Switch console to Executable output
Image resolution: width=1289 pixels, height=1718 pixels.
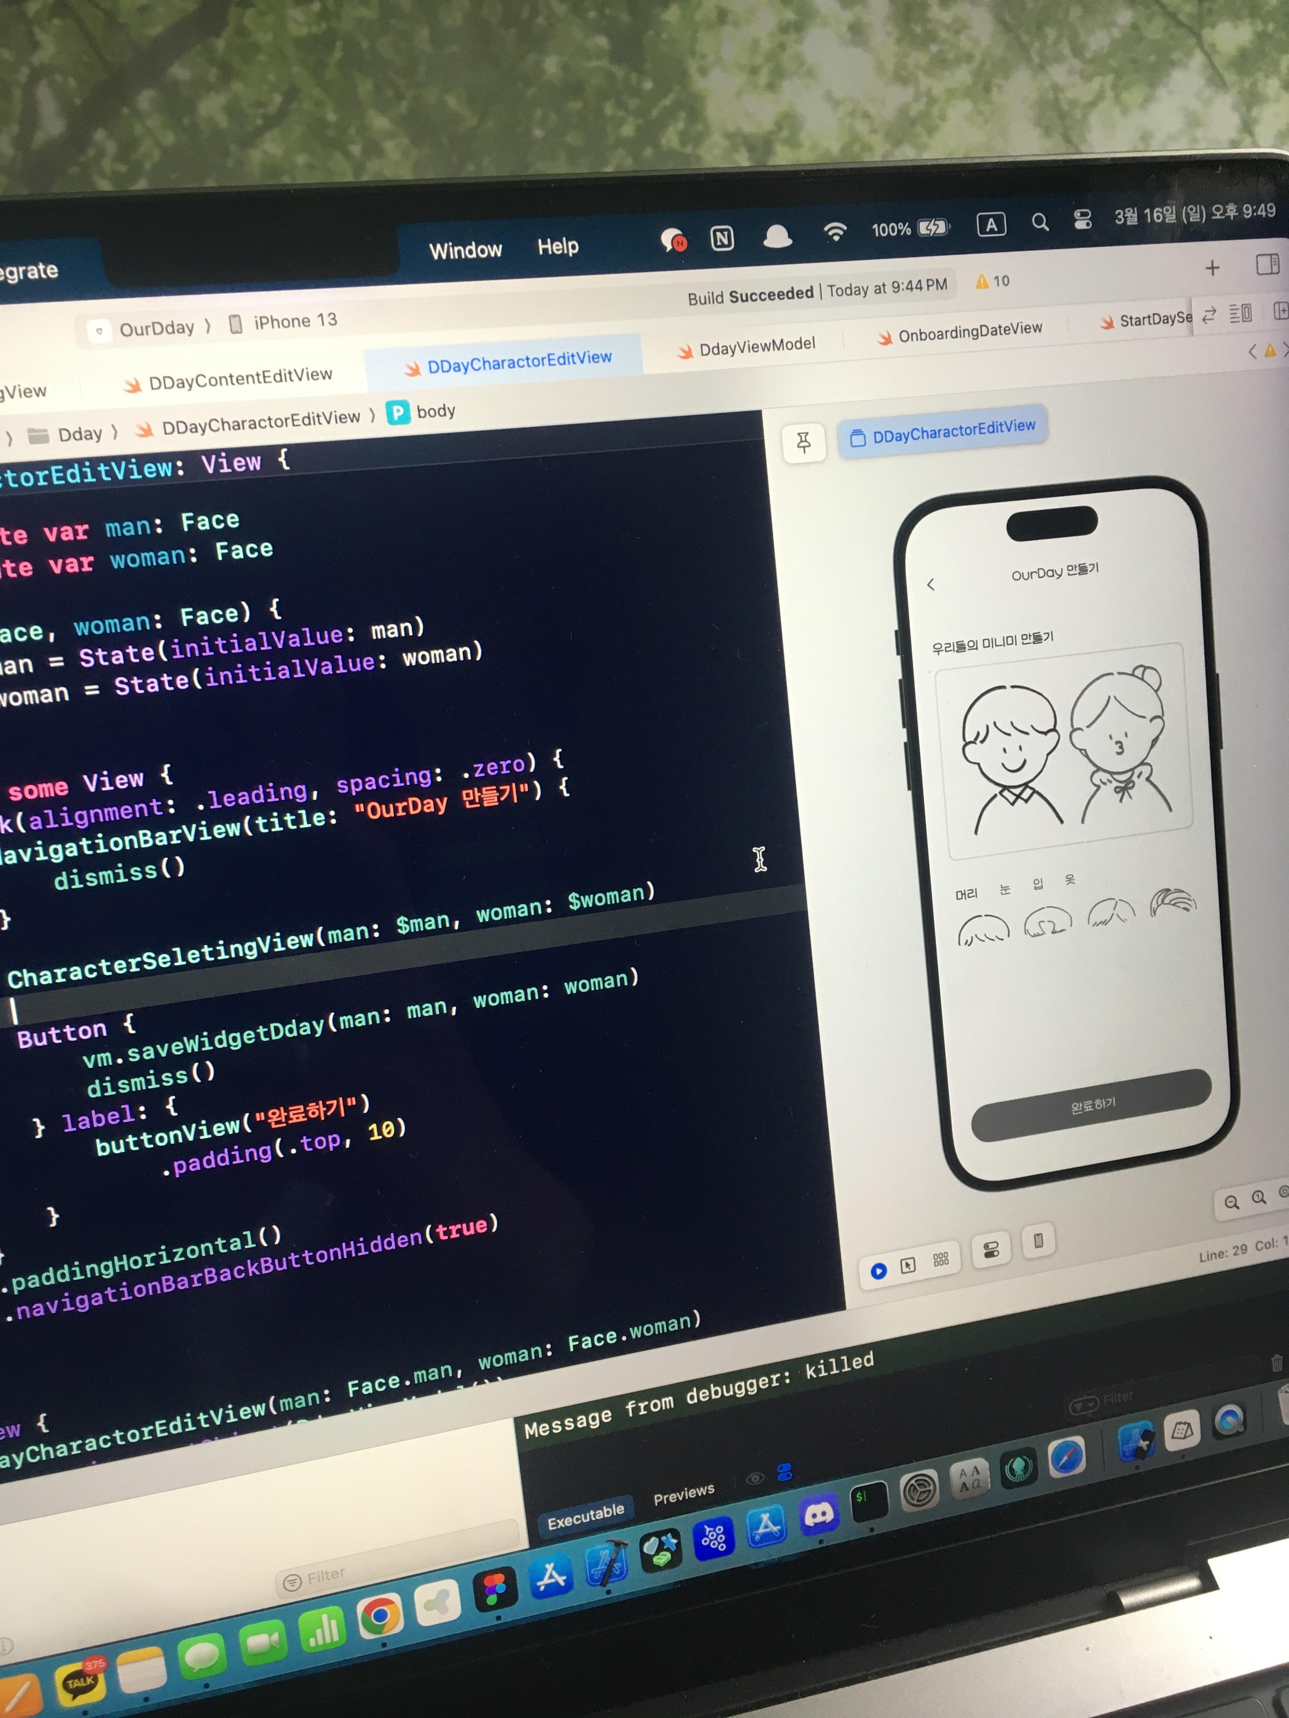point(587,1516)
